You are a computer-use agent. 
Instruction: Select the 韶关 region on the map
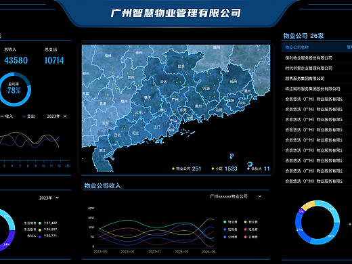click(181, 66)
